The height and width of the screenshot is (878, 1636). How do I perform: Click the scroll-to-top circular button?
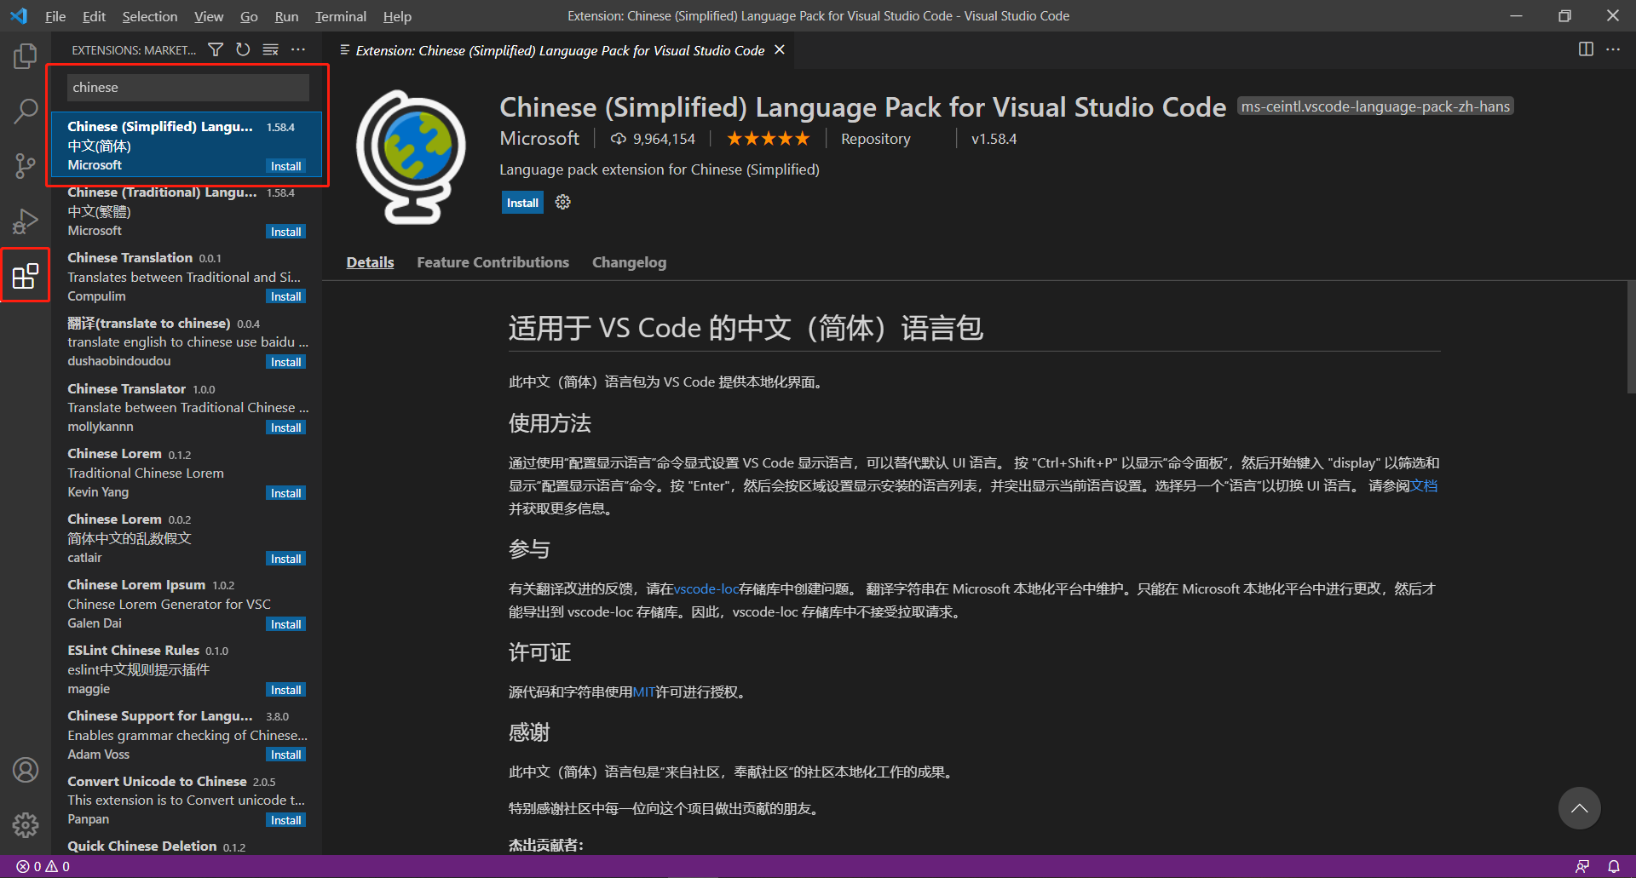click(x=1579, y=807)
